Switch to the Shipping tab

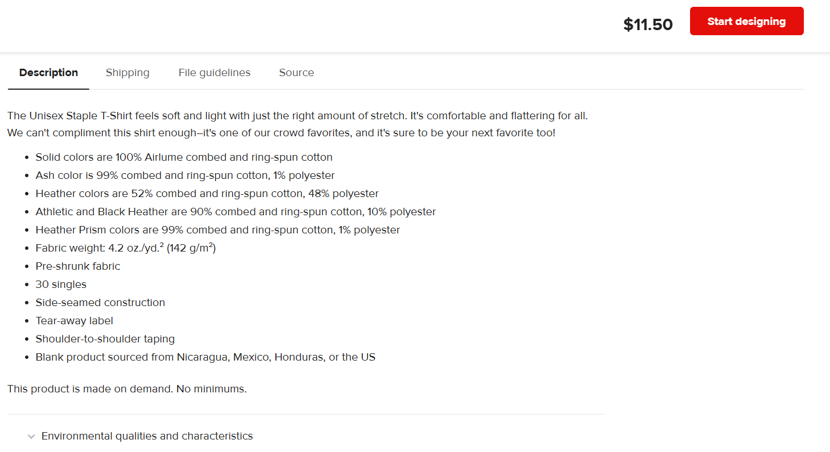pyautogui.click(x=127, y=73)
